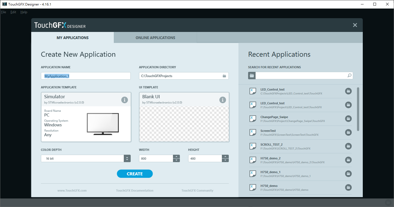The height and width of the screenshot is (207, 394).
Task: Open folder icon for H750_demo
Action: pyautogui.click(x=348, y=187)
